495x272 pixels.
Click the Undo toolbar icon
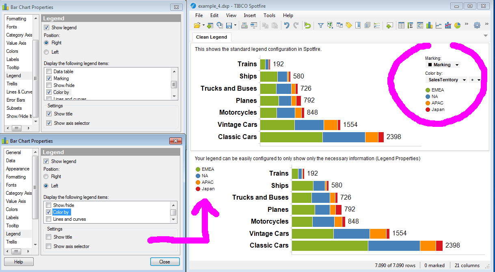click(x=286, y=25)
